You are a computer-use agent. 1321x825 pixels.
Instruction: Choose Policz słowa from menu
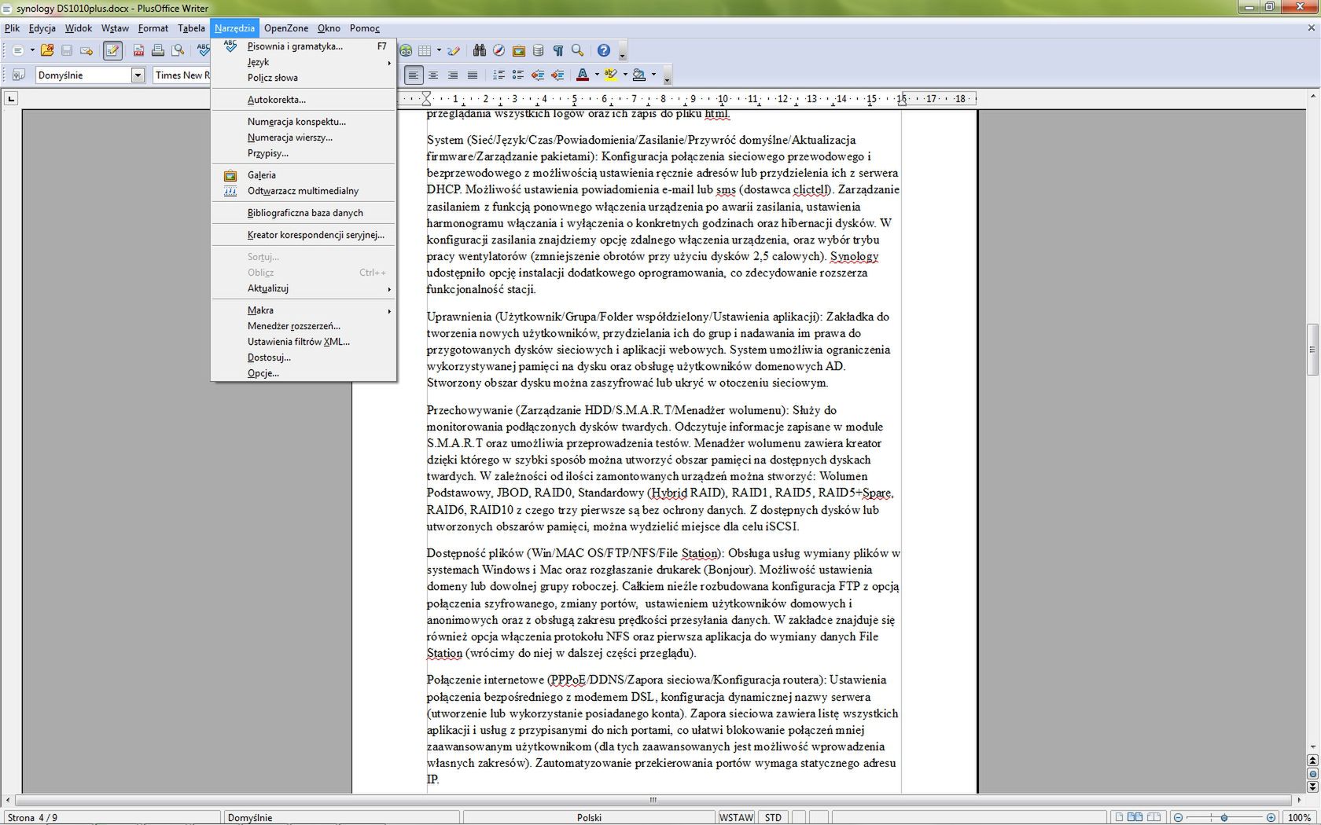[x=304, y=78]
